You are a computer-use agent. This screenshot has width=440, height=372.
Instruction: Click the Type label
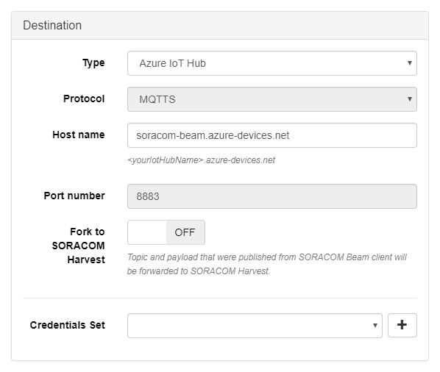(93, 63)
